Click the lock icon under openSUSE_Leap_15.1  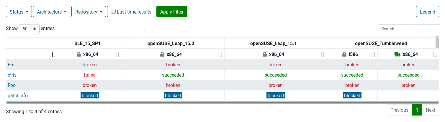coord(265,55)
